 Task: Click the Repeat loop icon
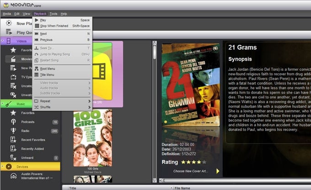(x=36, y=101)
